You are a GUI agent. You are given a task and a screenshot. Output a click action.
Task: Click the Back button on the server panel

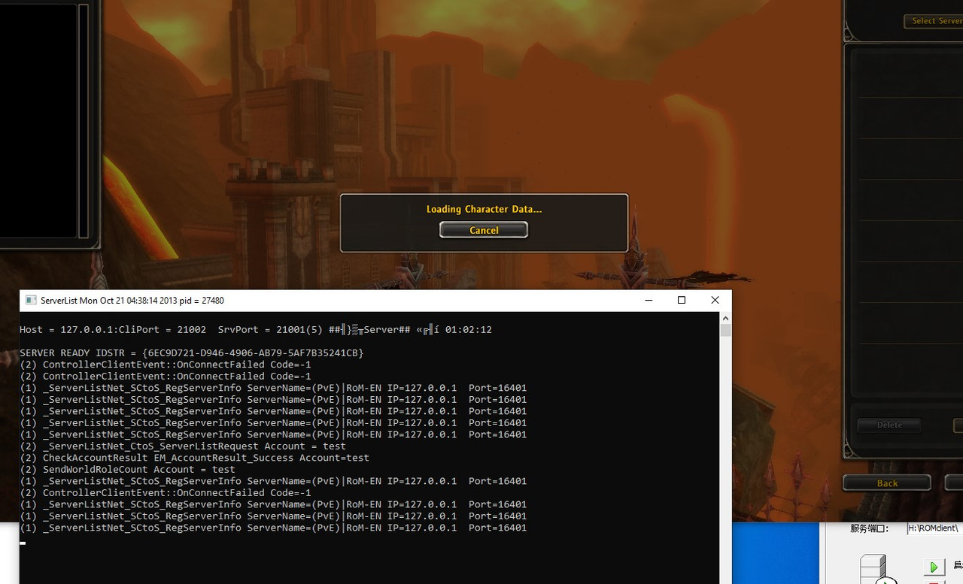tap(887, 483)
